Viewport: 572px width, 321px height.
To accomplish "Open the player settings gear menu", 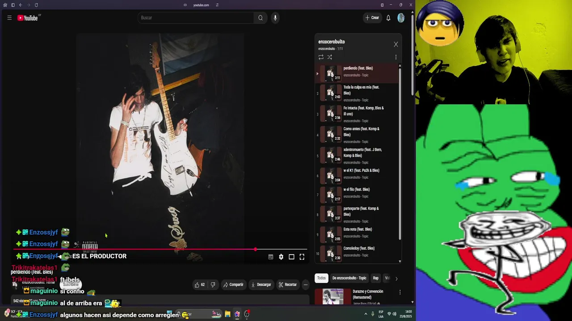I will (x=281, y=257).
